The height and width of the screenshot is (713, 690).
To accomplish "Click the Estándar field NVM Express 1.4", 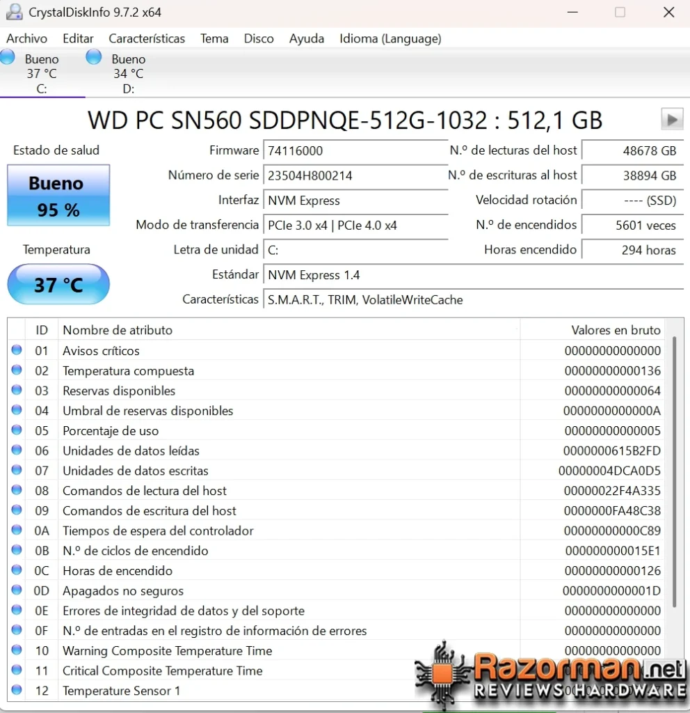I will 473,275.
